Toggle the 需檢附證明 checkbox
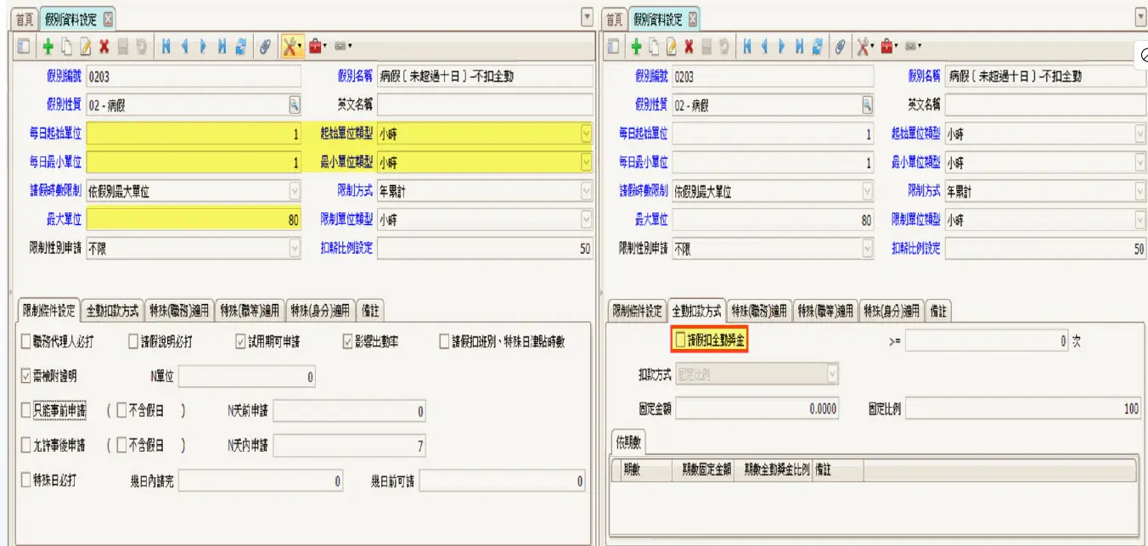This screenshot has width=1148, height=546. (x=26, y=375)
